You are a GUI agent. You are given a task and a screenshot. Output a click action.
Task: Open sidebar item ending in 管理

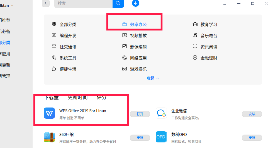(x=5, y=76)
